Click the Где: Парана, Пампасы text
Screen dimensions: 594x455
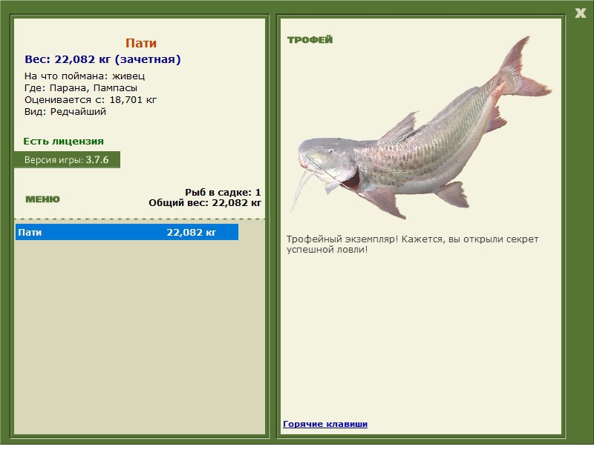81,88
